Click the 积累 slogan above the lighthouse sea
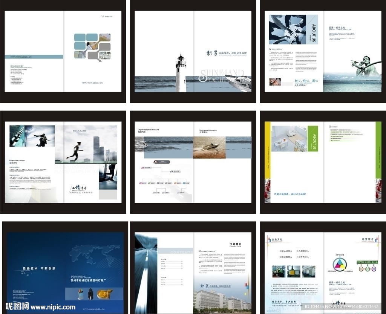The height and width of the screenshot is (314, 386). tap(227, 54)
